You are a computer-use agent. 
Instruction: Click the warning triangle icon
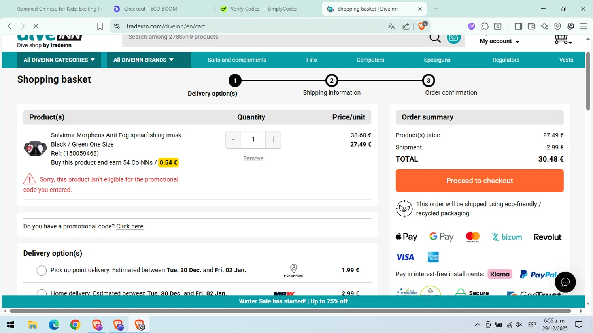[30, 179]
